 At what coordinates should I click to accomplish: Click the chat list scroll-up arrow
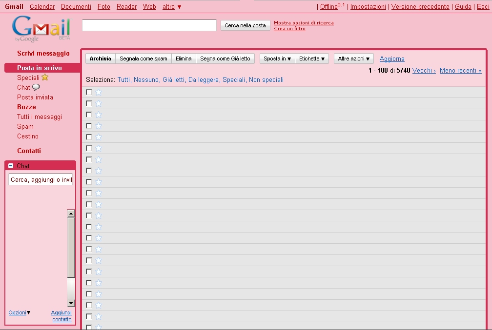tap(71, 214)
